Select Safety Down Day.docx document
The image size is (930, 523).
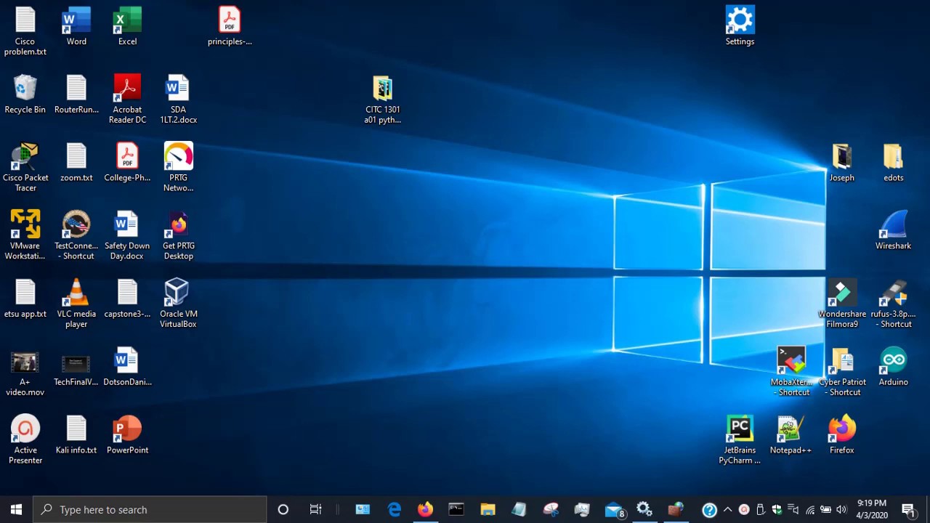[x=127, y=236]
